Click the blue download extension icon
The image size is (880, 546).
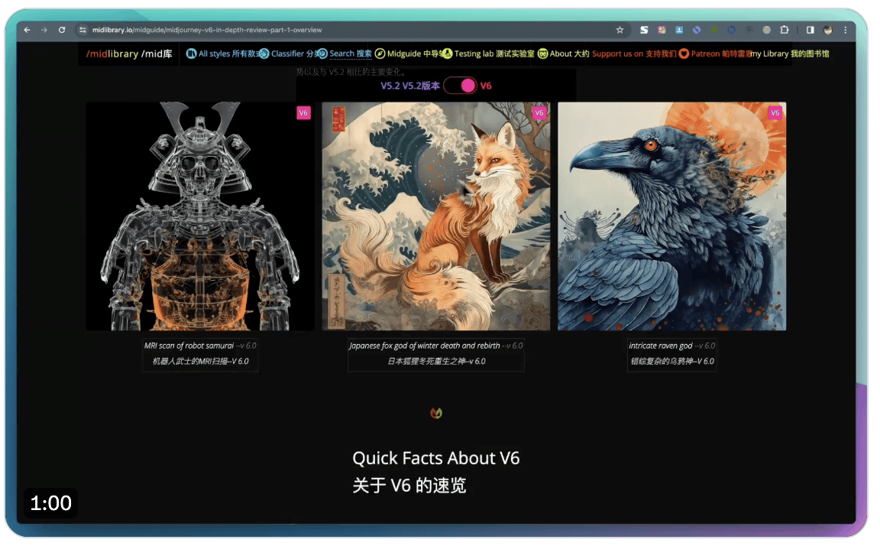pos(679,30)
